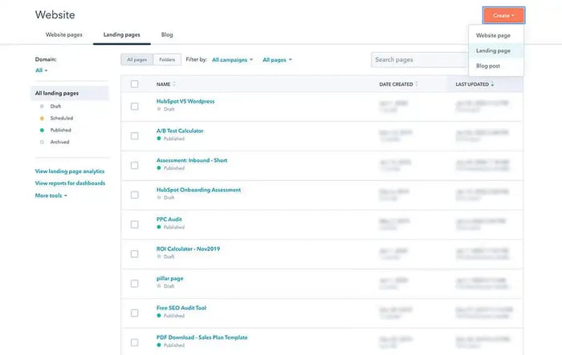Sort by the DATE CREATED column
This screenshot has height=355, width=562.
pyautogui.click(x=398, y=84)
